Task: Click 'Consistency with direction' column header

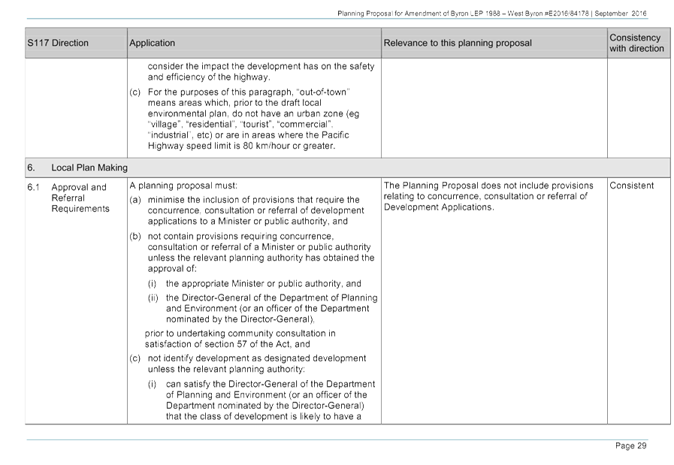Action: 639,43
